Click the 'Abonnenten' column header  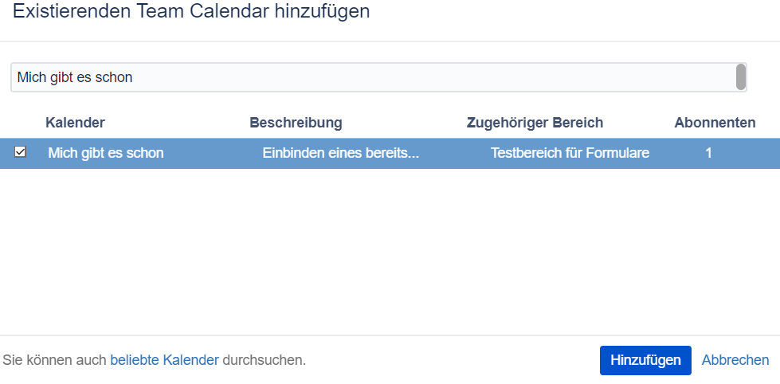click(x=715, y=123)
